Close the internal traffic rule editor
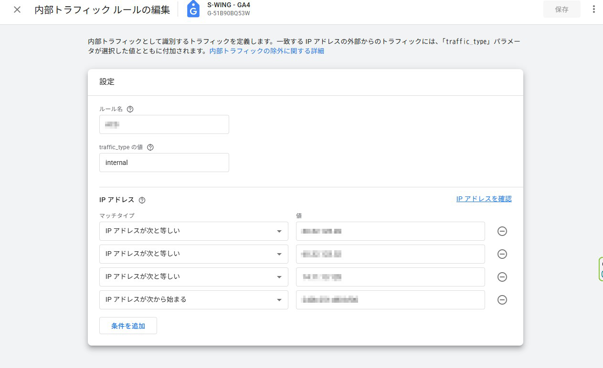The image size is (603, 368). 17,10
